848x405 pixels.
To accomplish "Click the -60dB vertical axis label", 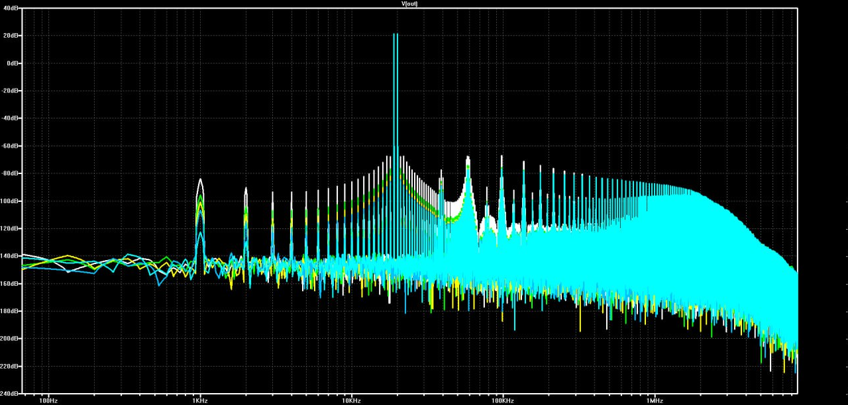I will [10, 146].
